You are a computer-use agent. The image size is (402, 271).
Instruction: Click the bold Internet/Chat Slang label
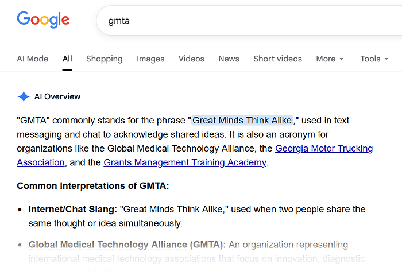72,209
